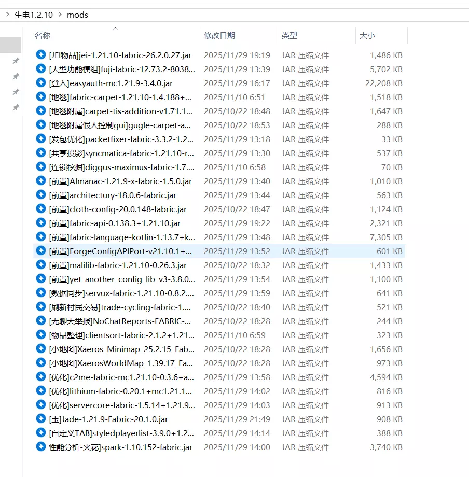The width and height of the screenshot is (469, 477).
Task: Navigate to 生电1.2.10 in breadcrumb
Action: 34,15
